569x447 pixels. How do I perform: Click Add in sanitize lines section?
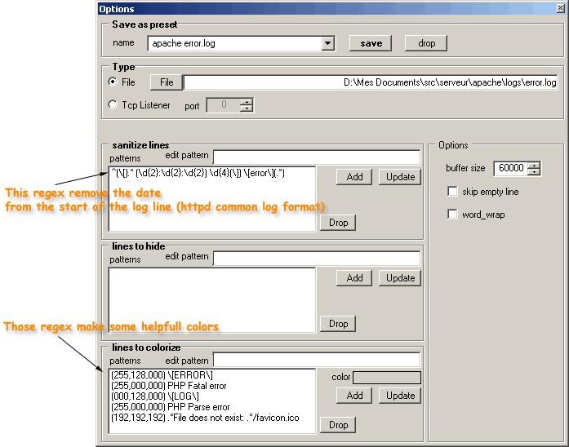coord(354,177)
